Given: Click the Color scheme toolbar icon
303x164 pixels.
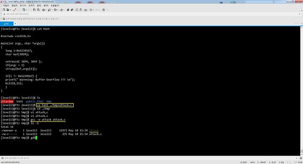Looking at the screenshot, I should (x=49, y=10).
